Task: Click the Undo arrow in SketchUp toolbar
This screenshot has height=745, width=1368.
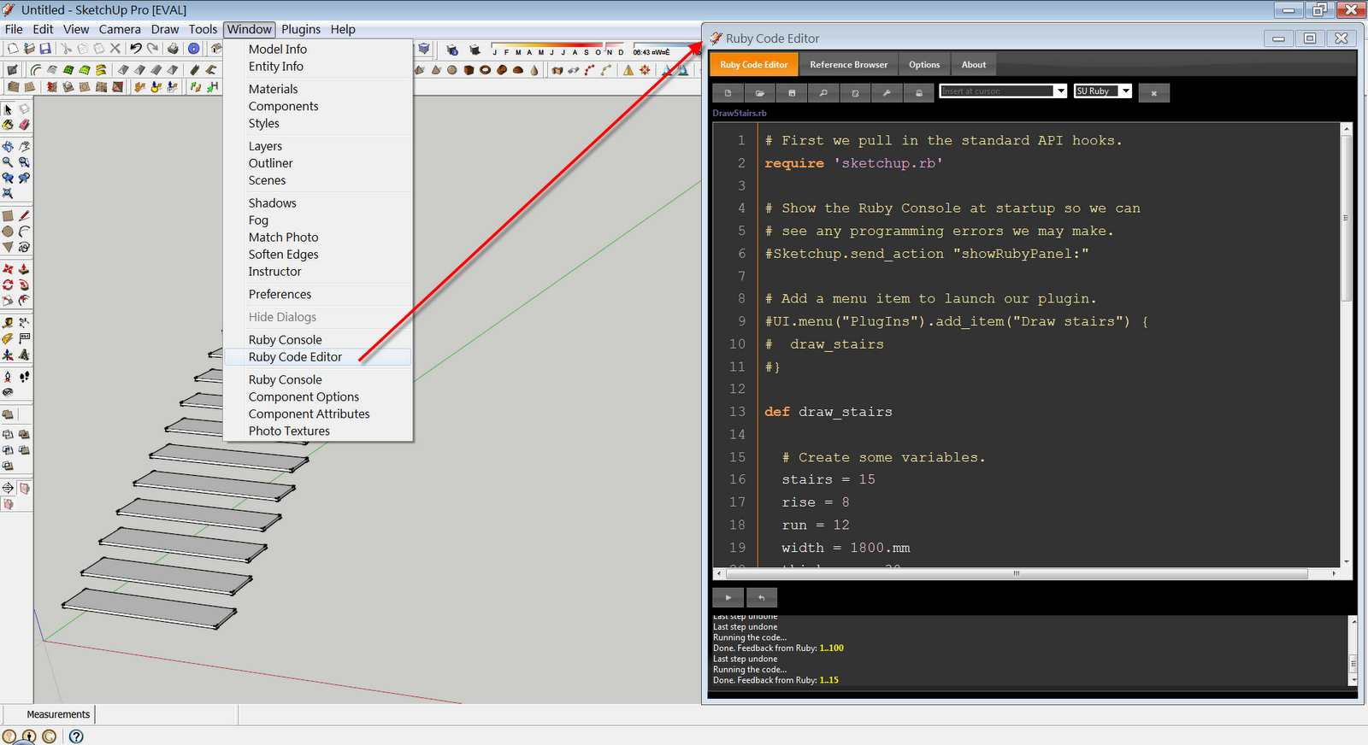Action: pos(136,48)
